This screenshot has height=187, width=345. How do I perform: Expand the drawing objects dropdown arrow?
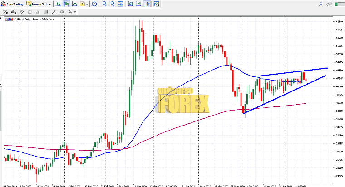pos(75,12)
